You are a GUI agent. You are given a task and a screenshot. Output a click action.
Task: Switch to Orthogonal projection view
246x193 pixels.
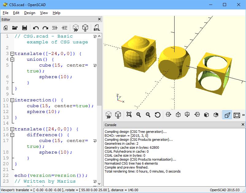pos(236,115)
